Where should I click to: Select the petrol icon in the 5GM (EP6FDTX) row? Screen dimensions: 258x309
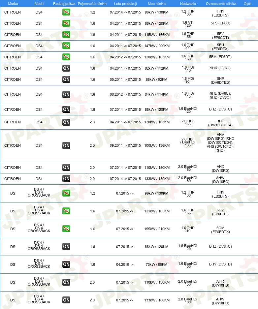pyautogui.click(x=66, y=229)
